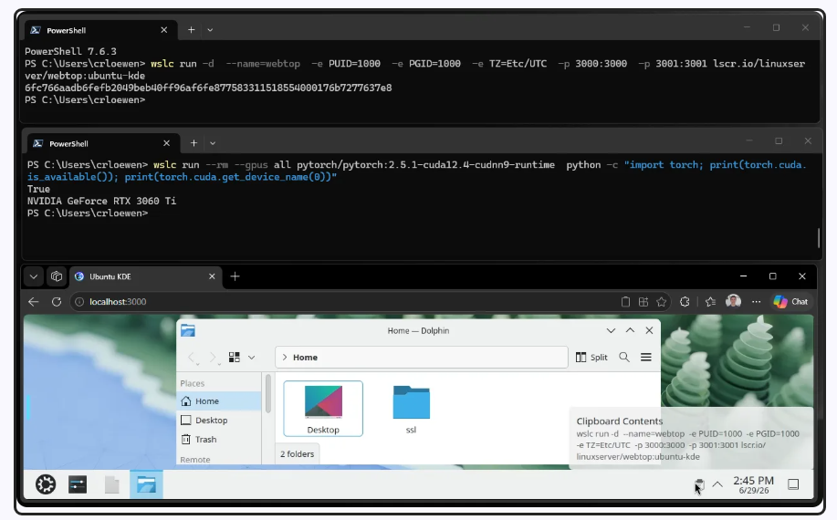Reload the localhost:3000 page
This screenshot has width=837, height=520.
click(56, 302)
